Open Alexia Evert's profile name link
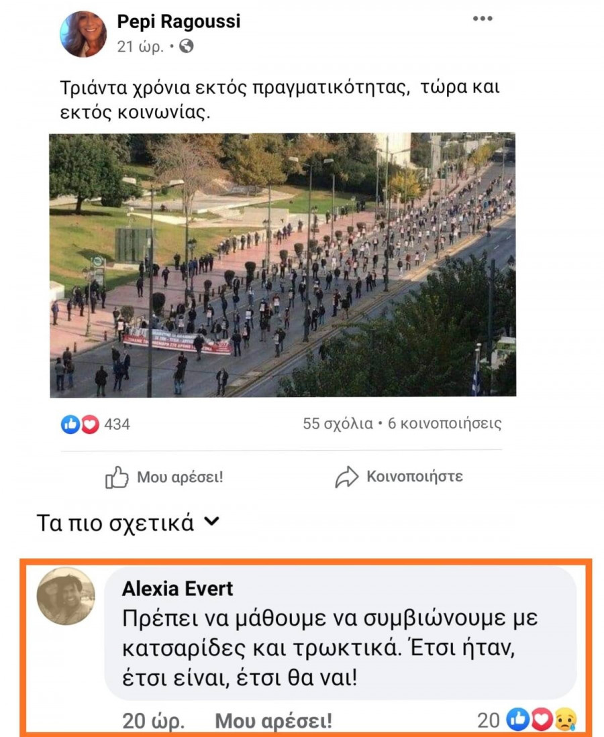604x737 pixels. pyautogui.click(x=177, y=589)
